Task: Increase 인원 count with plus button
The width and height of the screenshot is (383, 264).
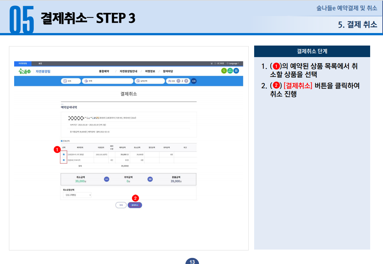Action: pyautogui.click(x=186, y=81)
